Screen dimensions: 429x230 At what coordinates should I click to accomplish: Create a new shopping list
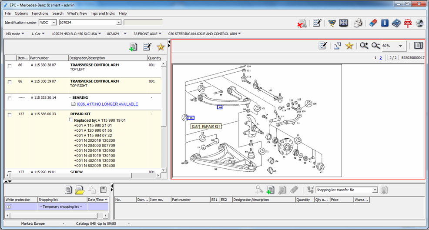click(x=68, y=190)
